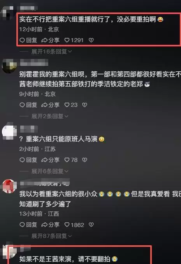Expand 展开2条回复 replies

[x=50, y=116]
